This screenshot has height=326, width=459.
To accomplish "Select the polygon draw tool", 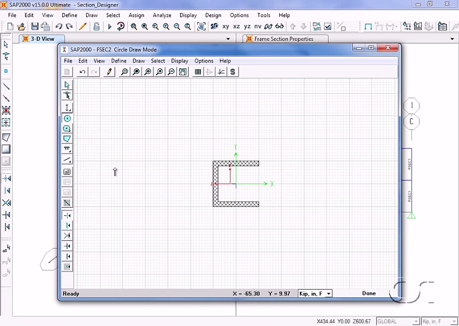I will pyautogui.click(x=67, y=139).
